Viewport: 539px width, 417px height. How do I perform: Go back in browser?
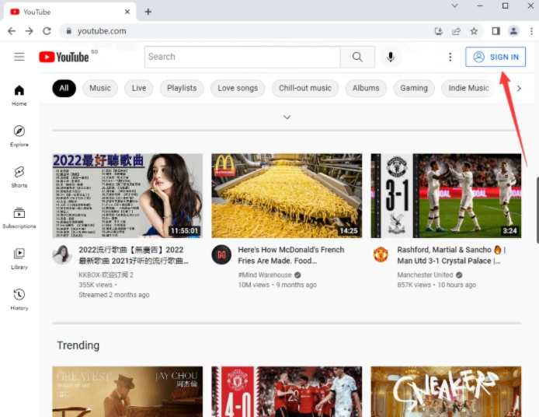tap(12, 31)
